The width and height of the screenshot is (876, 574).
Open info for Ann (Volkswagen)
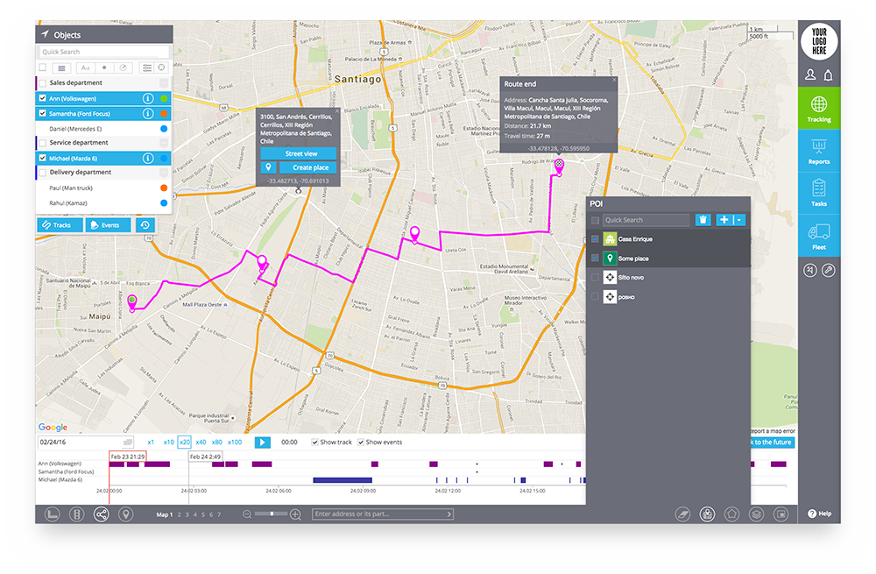[148, 99]
